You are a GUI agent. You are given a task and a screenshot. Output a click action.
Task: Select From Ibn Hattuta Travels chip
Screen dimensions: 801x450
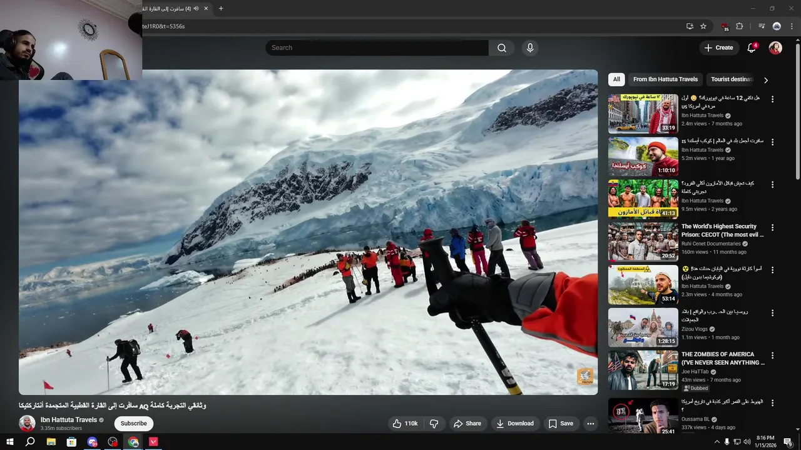tap(665, 79)
